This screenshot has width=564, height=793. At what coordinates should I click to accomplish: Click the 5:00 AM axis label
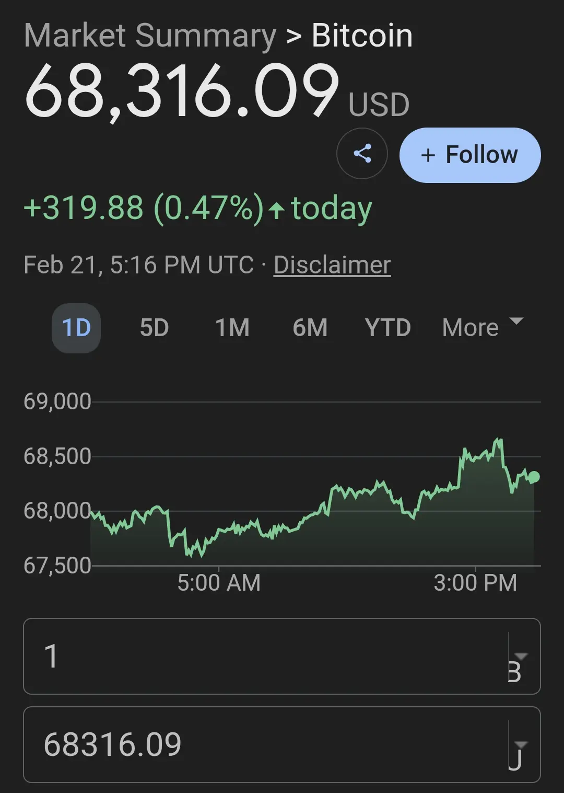[219, 583]
